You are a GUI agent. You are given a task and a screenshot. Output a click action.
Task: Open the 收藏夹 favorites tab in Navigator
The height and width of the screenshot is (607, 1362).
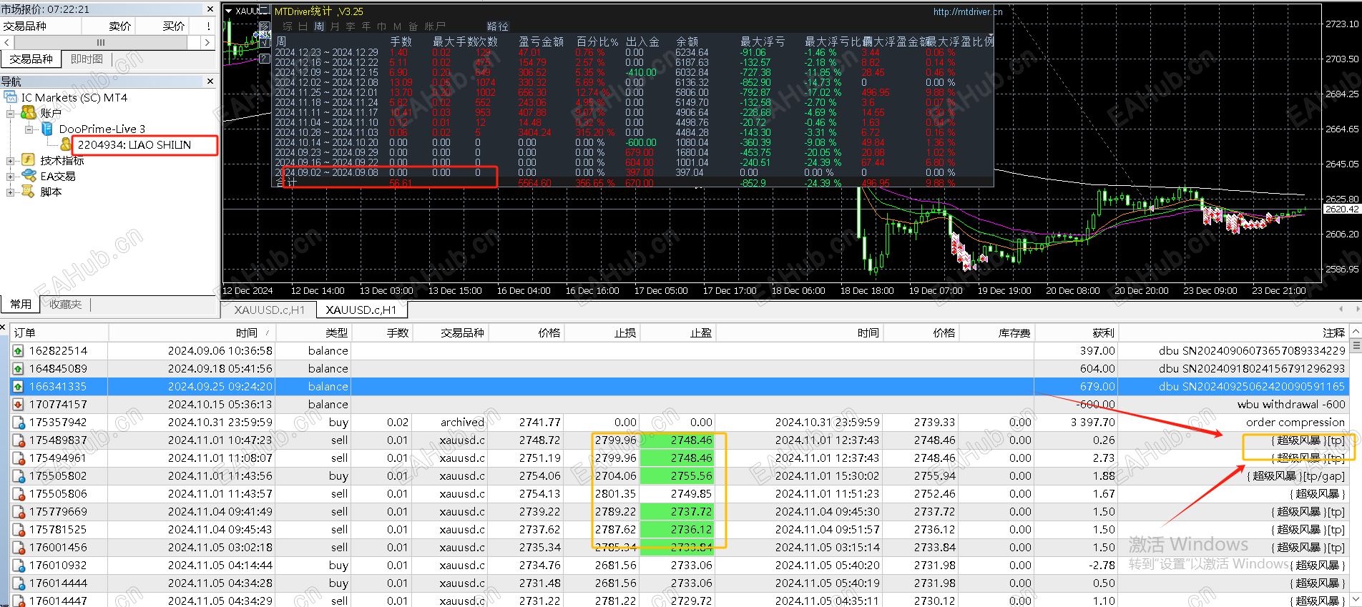(65, 304)
